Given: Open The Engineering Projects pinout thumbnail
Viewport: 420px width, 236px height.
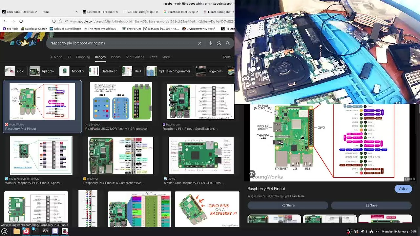Looking at the screenshot, I should pyautogui.click(x=41, y=155).
